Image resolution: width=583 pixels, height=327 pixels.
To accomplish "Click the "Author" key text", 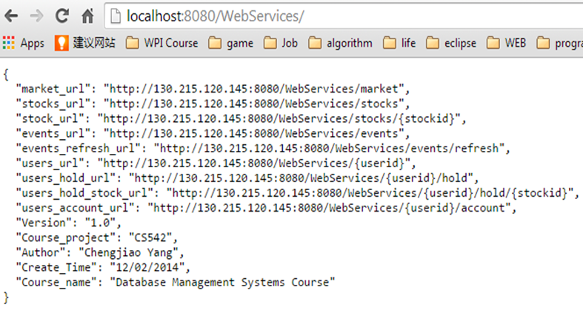I will [41, 253].
